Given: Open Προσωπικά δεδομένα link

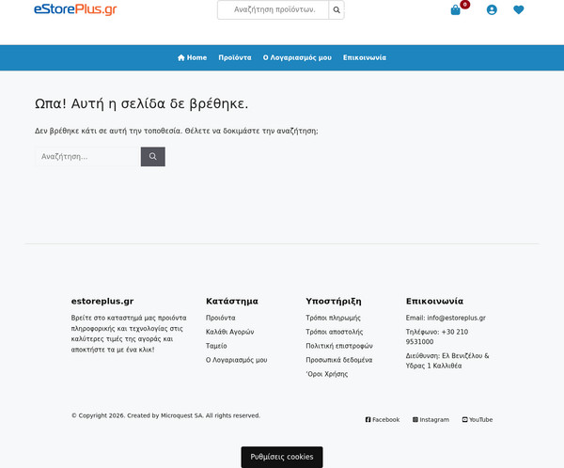Looking at the screenshot, I should pyautogui.click(x=338, y=360).
